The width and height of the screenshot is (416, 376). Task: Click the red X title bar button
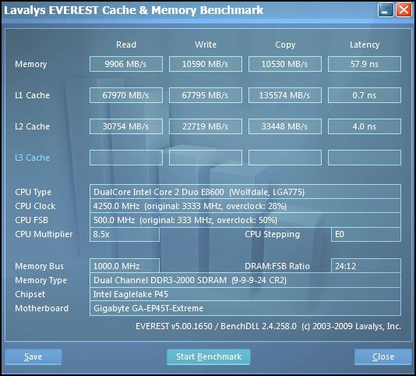tap(404, 10)
